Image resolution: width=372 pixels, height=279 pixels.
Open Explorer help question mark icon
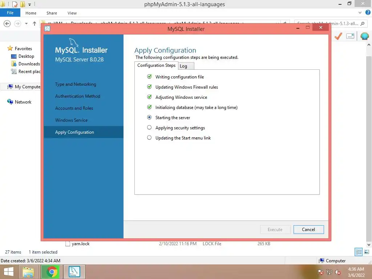(368, 13)
